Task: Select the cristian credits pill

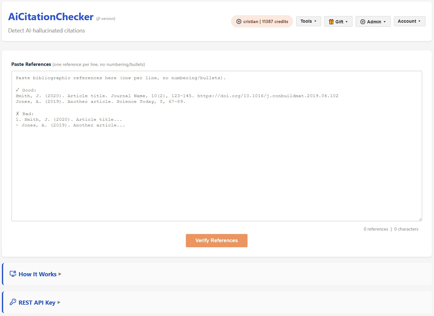Action: tap(262, 21)
